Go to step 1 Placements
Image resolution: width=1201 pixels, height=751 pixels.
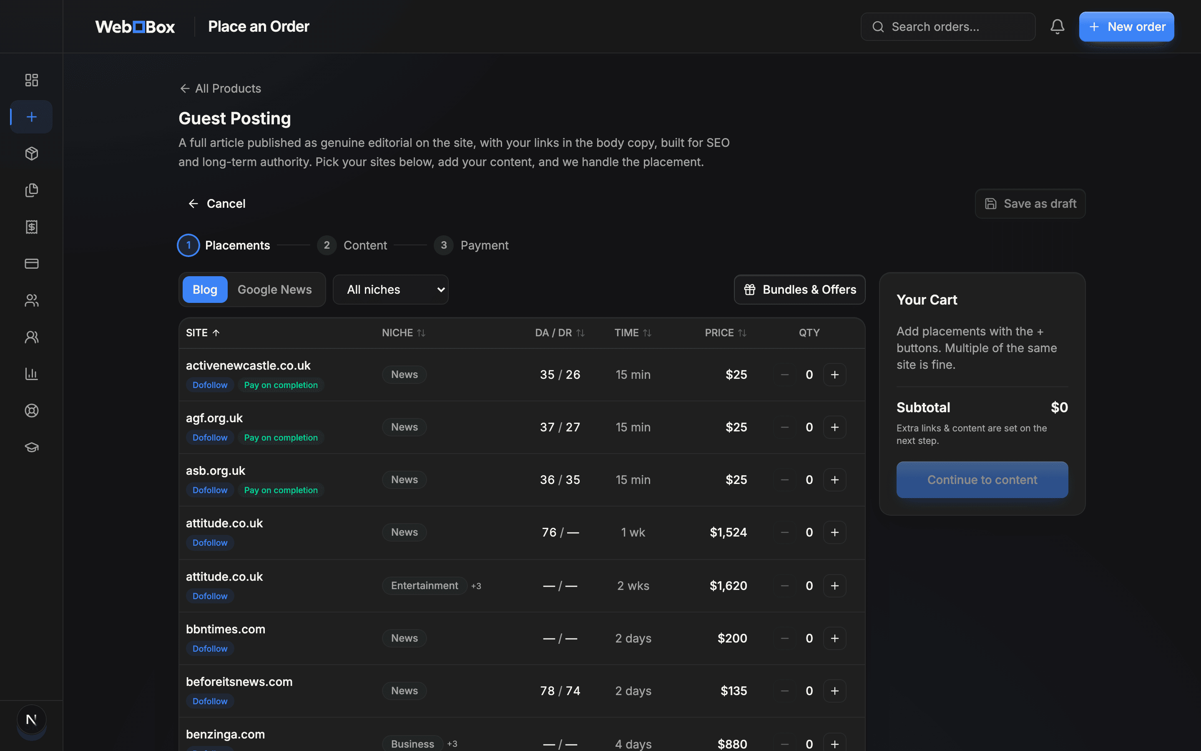pyautogui.click(x=224, y=245)
